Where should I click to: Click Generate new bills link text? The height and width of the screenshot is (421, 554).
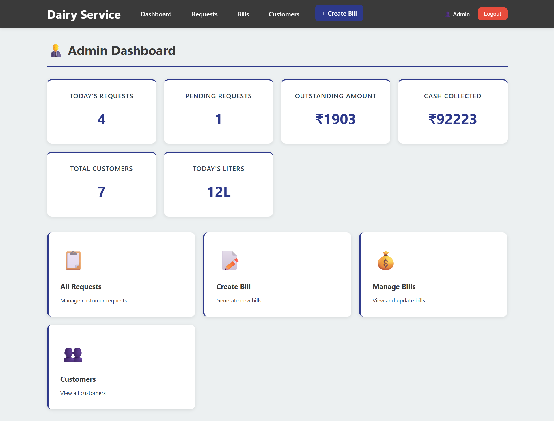(239, 300)
